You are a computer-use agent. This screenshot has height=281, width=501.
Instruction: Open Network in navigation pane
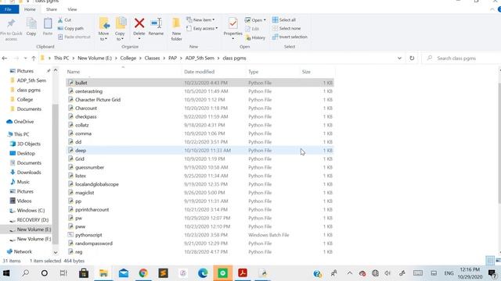pyautogui.click(x=20, y=251)
